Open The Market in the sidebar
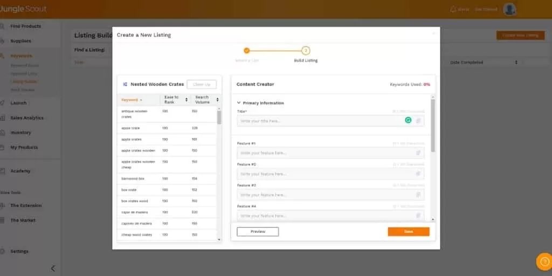The height and width of the screenshot is (276, 552). [23, 220]
